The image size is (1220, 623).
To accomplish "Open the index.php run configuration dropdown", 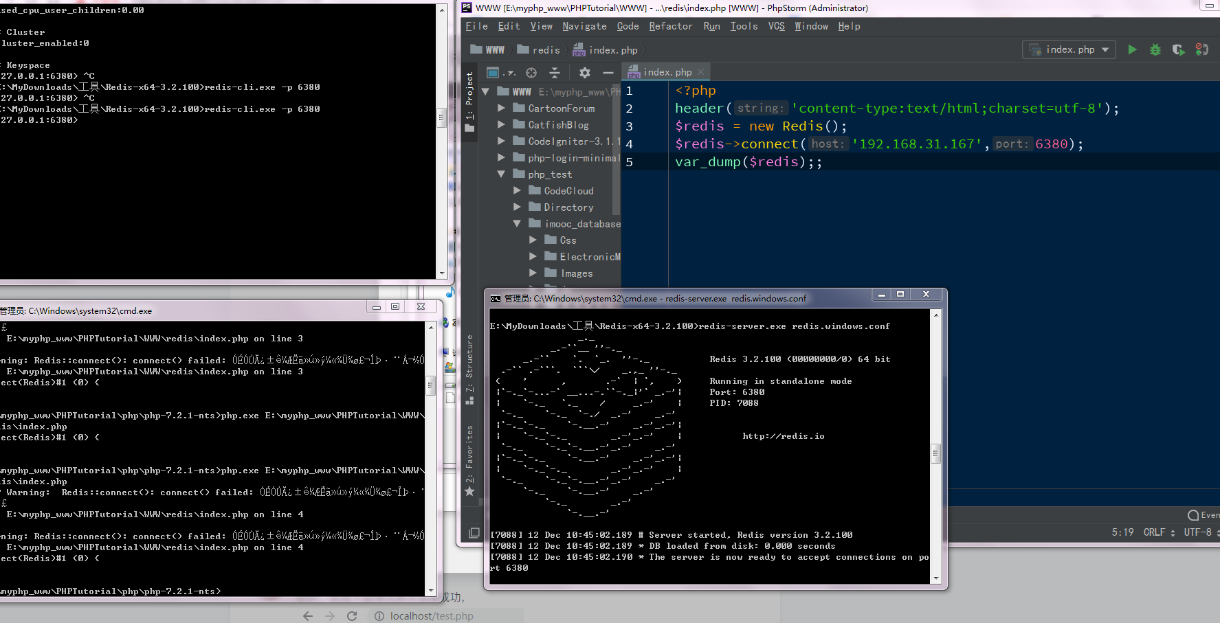I will (x=1069, y=49).
